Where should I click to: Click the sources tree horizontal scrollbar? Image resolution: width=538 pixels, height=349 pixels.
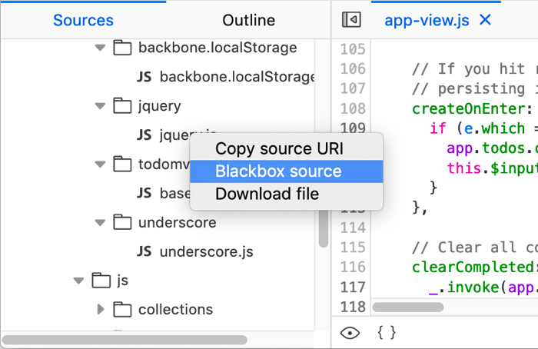click(x=125, y=340)
